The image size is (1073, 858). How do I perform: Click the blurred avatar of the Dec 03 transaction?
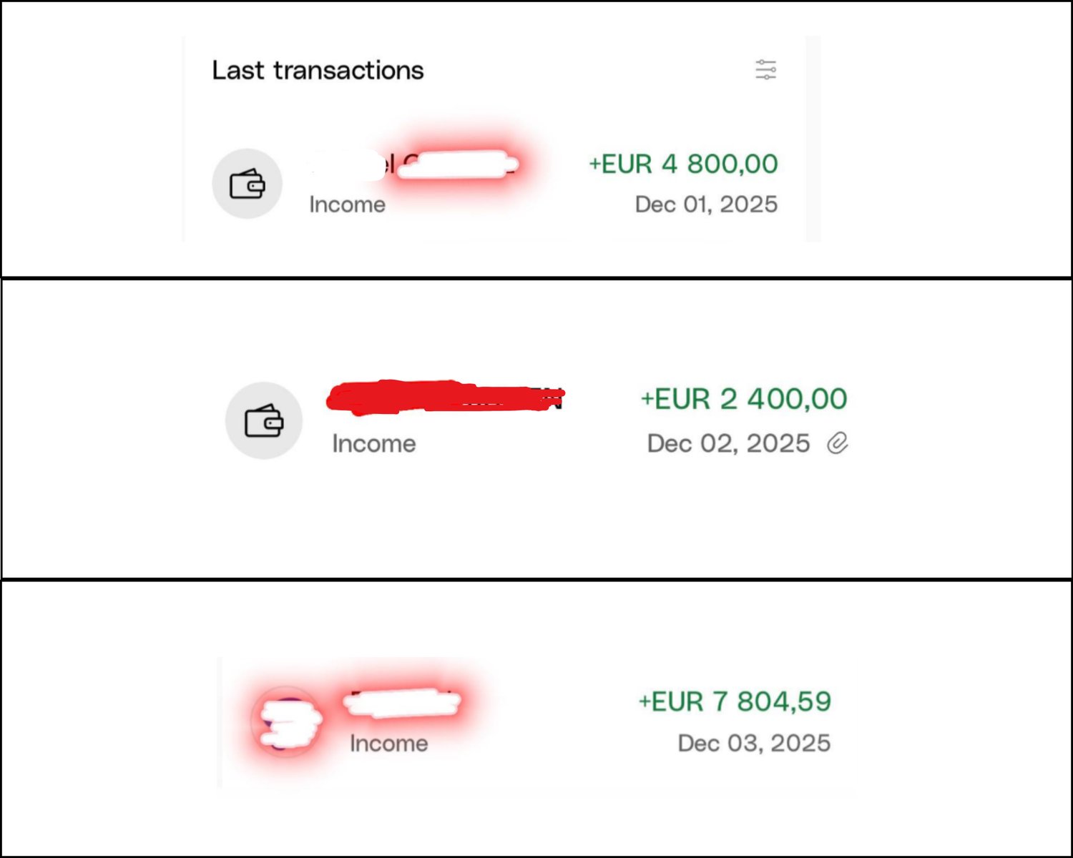click(x=285, y=721)
